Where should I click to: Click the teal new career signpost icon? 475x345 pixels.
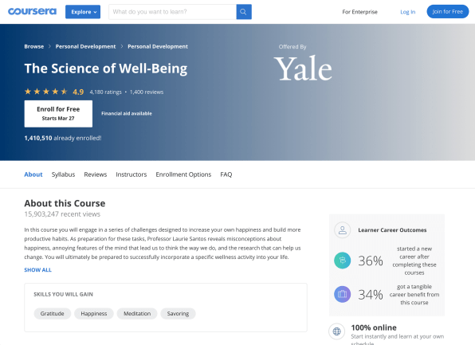[343, 261]
